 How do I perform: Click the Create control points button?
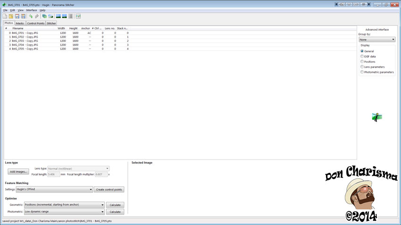coord(109,190)
